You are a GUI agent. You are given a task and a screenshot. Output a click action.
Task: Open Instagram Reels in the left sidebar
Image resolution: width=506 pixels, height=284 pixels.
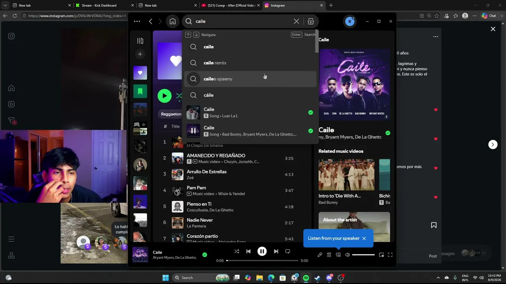click(11, 104)
